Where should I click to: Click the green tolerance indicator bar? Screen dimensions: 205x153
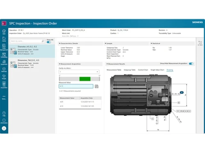tap(85, 79)
